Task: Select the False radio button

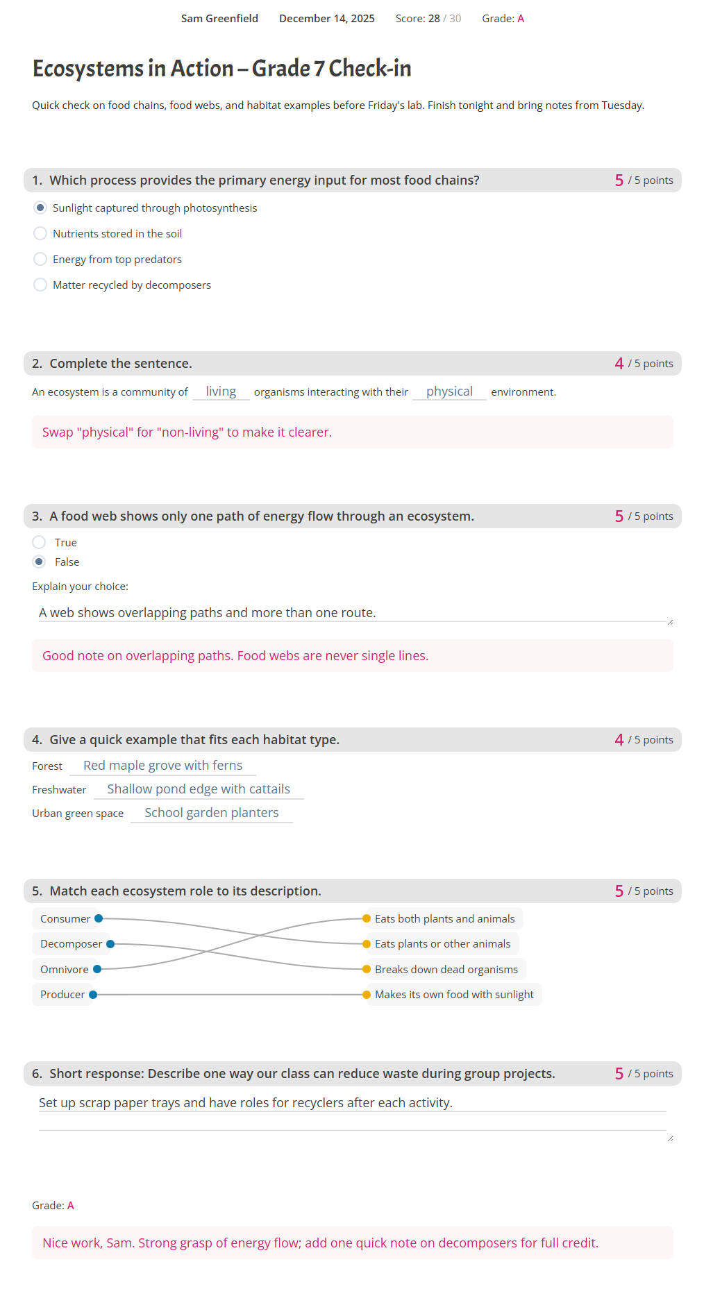Action: click(40, 562)
